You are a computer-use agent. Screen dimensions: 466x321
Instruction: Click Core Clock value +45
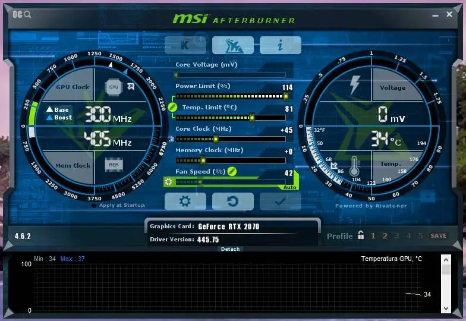point(286,130)
